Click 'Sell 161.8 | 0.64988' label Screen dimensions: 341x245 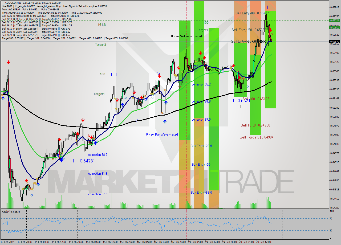click(255, 125)
